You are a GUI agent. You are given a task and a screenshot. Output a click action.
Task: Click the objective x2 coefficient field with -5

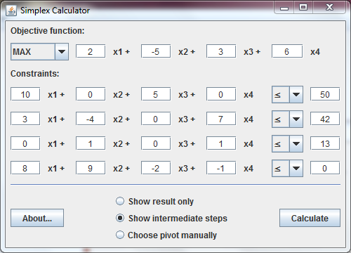(x=156, y=51)
